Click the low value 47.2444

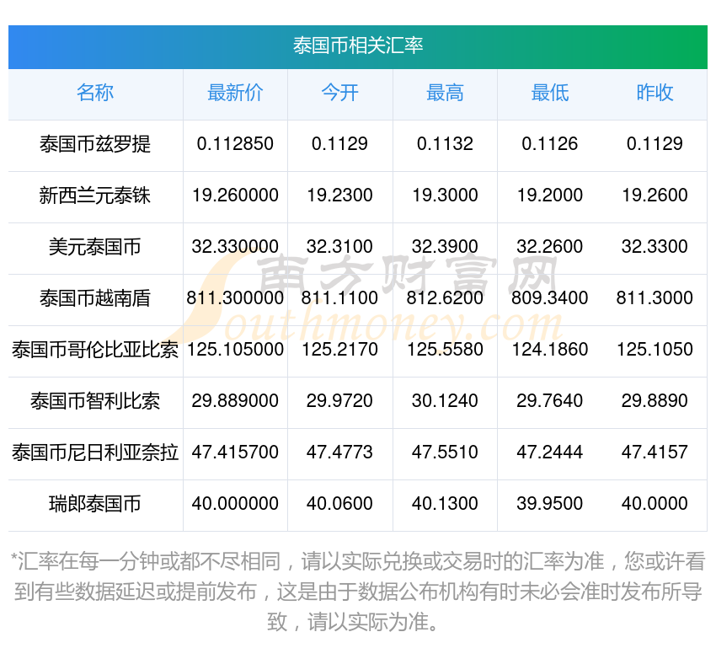(x=550, y=453)
